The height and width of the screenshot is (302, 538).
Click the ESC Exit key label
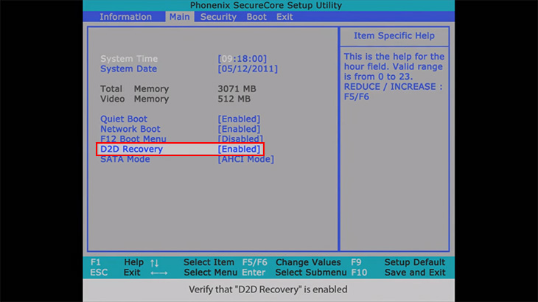(x=115, y=273)
